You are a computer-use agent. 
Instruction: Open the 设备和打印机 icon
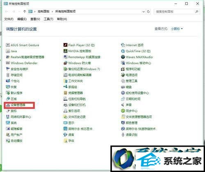(65, 105)
